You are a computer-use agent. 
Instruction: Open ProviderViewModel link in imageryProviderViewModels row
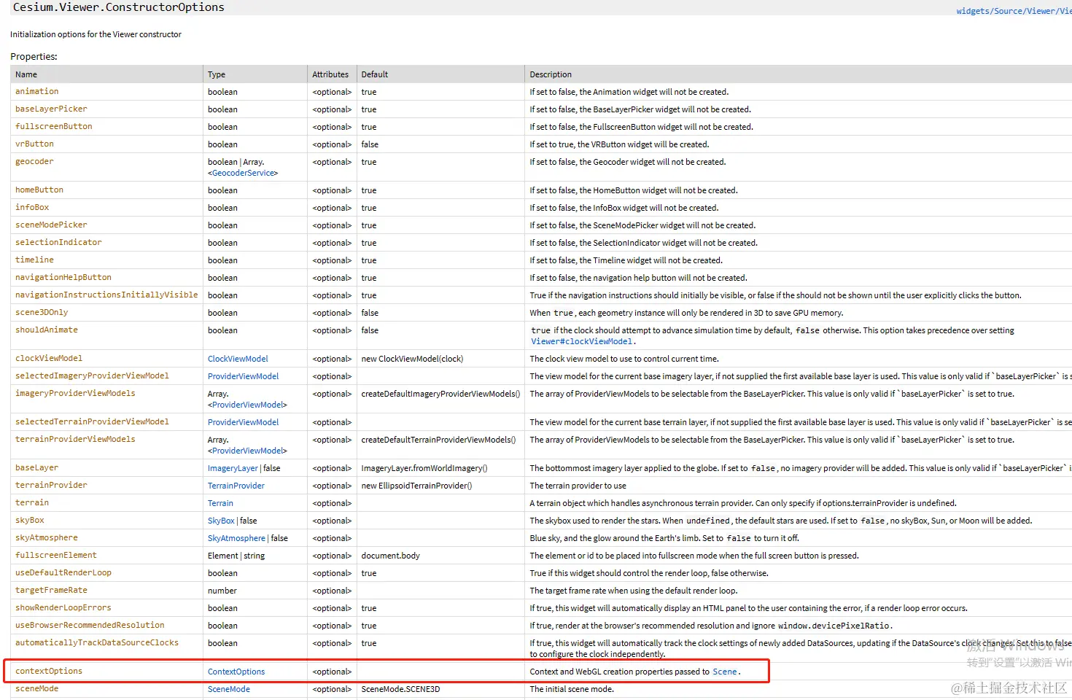tap(247, 405)
